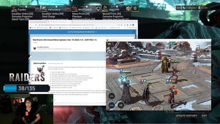Viewport: 220px width, 124px height.
Task: Click the small author avatar beside the byline
Action: (x=35, y=48)
